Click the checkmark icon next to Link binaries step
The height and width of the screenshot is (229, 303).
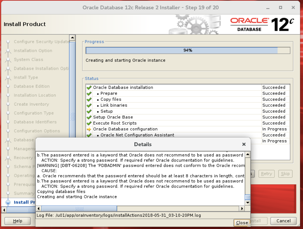89,105
